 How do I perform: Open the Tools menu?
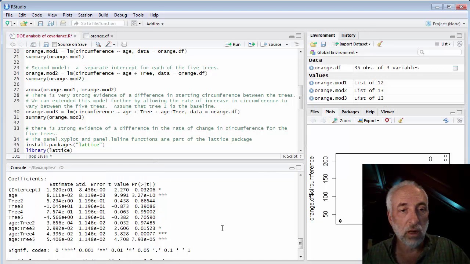tap(138, 15)
